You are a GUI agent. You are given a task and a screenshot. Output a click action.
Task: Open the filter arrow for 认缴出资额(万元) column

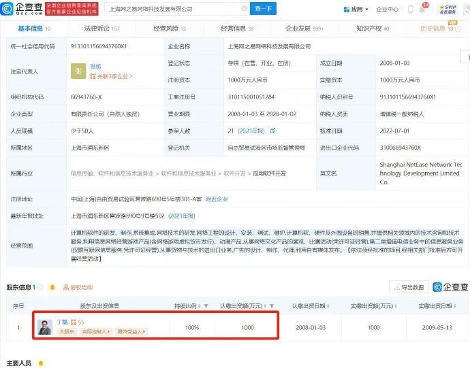[272, 305]
